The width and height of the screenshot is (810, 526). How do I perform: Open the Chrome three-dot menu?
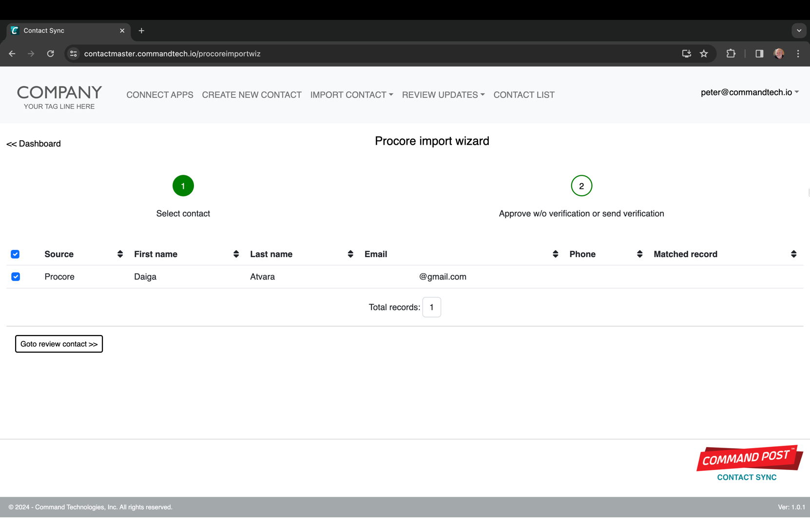[798, 54]
